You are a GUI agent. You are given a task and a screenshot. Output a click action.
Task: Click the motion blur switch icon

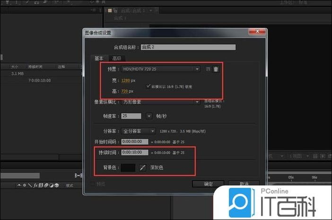tap(46, 185)
